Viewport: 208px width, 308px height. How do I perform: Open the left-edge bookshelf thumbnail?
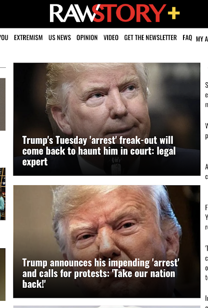coord(2,193)
